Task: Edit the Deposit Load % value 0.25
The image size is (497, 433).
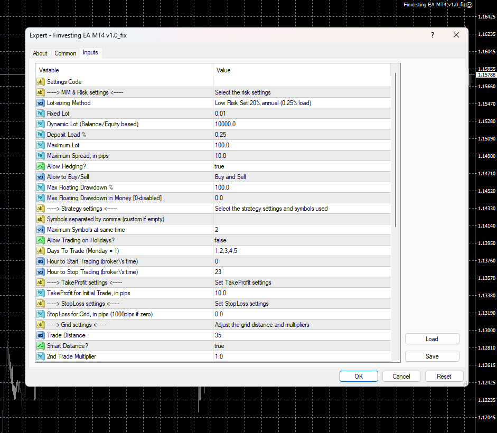Action: (x=302, y=135)
